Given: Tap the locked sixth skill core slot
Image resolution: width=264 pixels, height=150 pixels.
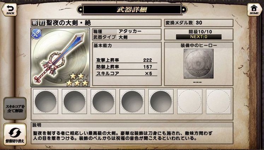Looking at the screenshot, I should [x=190, y=102].
